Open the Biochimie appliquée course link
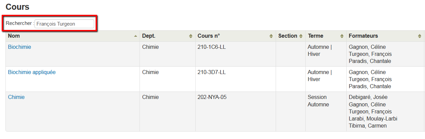Image resolution: width=425 pixels, height=139 pixels. coord(32,72)
